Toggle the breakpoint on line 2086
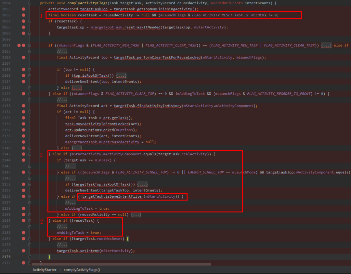 [x=23, y=15]
